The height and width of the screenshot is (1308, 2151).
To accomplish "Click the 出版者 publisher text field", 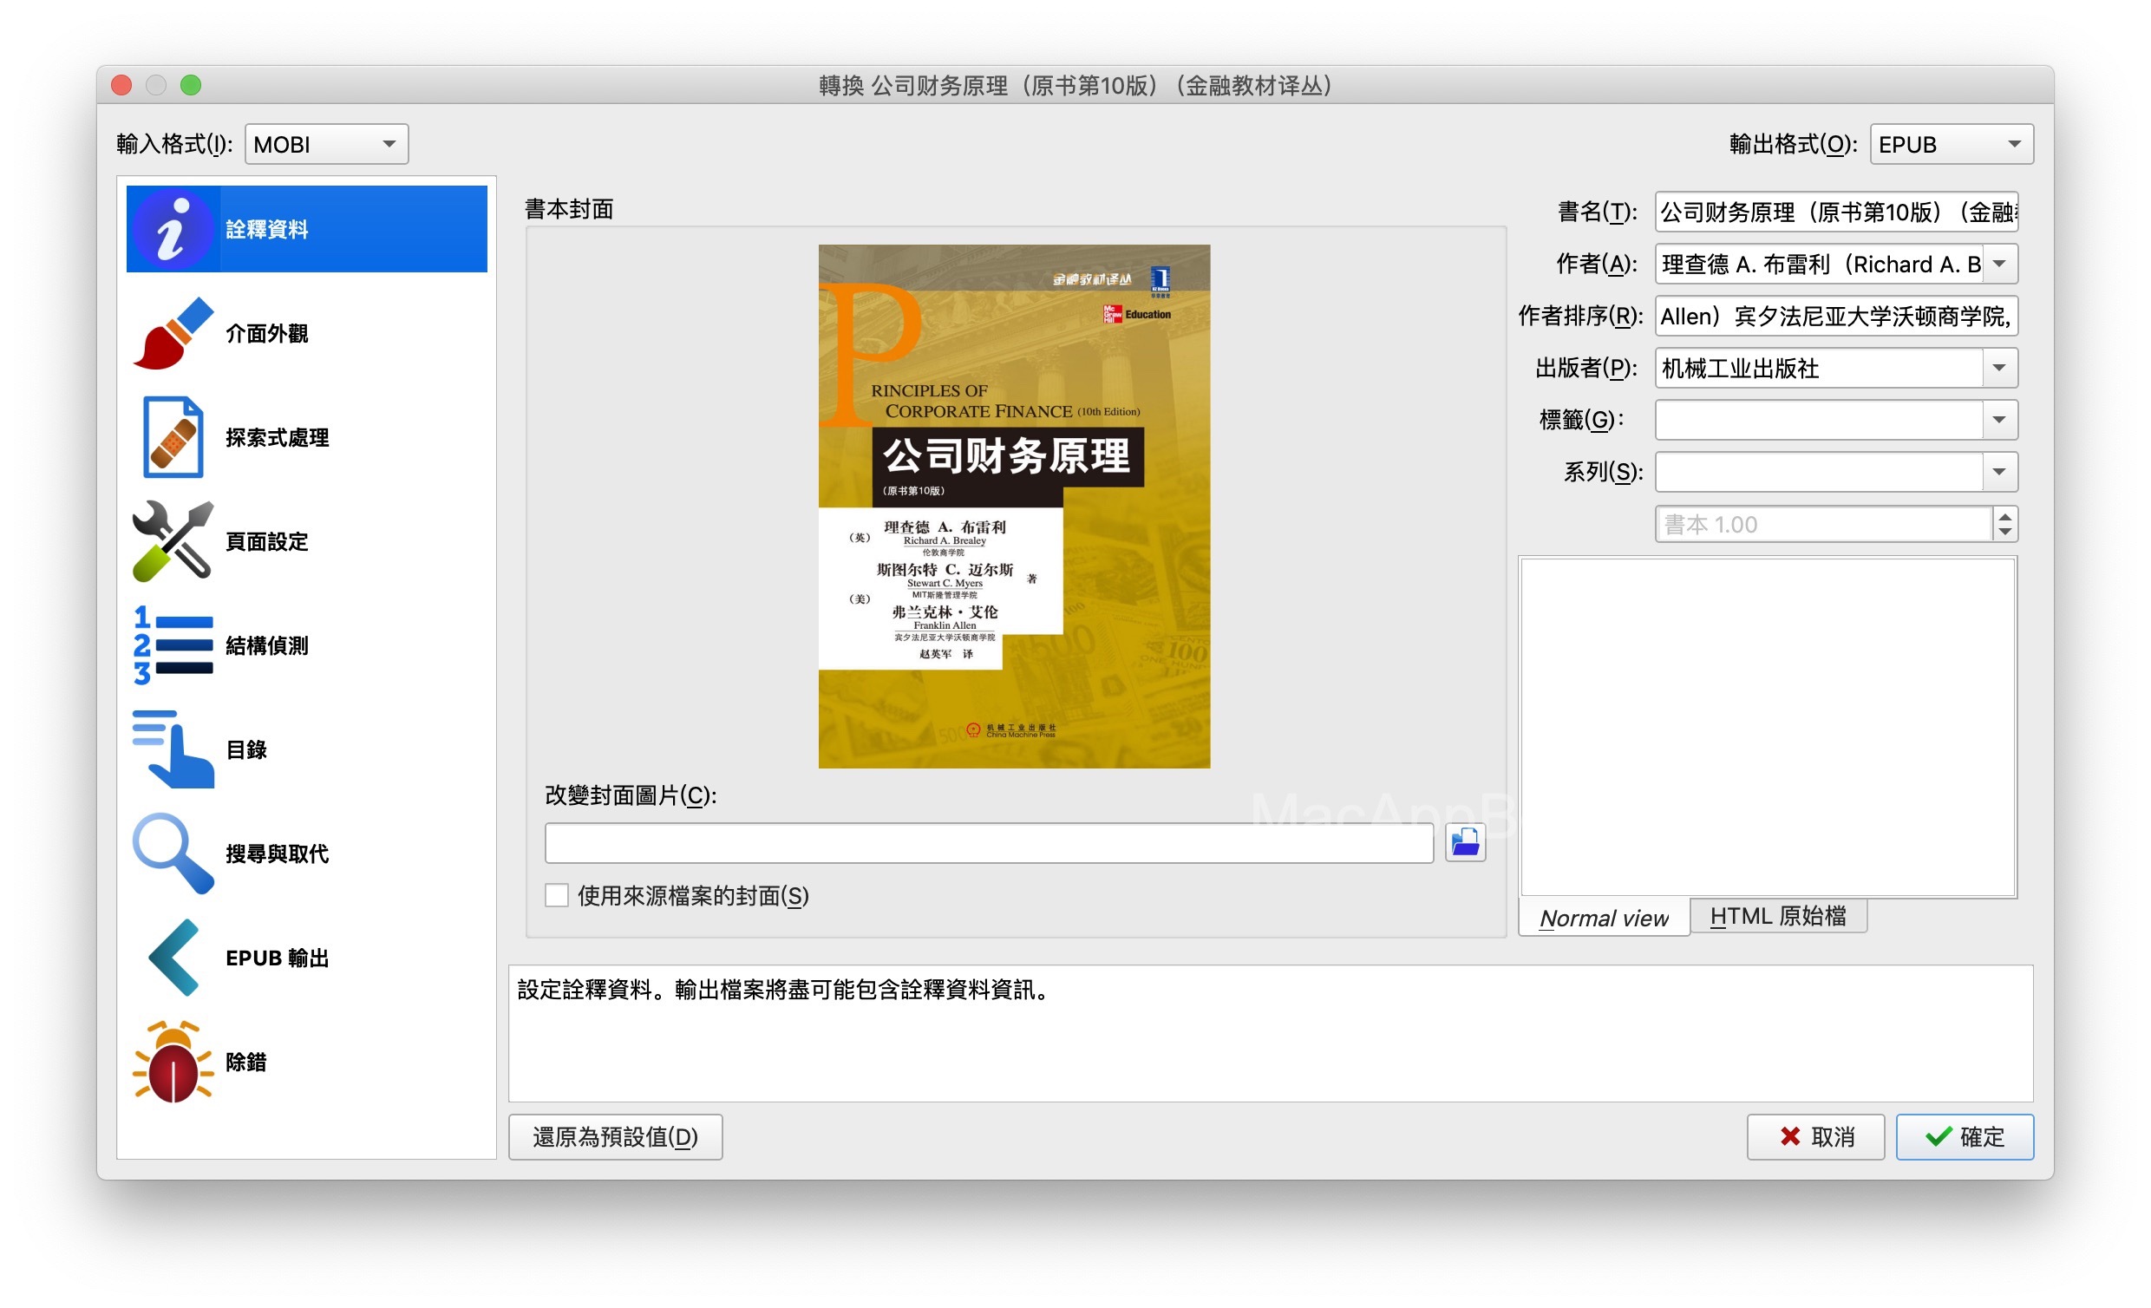I will pyautogui.click(x=1819, y=368).
